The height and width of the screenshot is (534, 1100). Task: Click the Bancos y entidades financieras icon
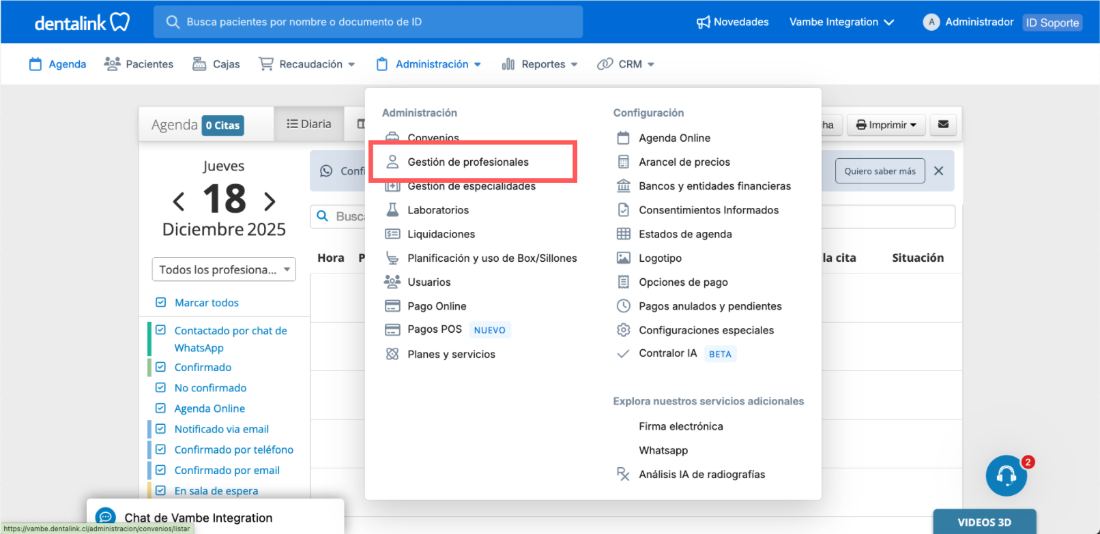(623, 186)
